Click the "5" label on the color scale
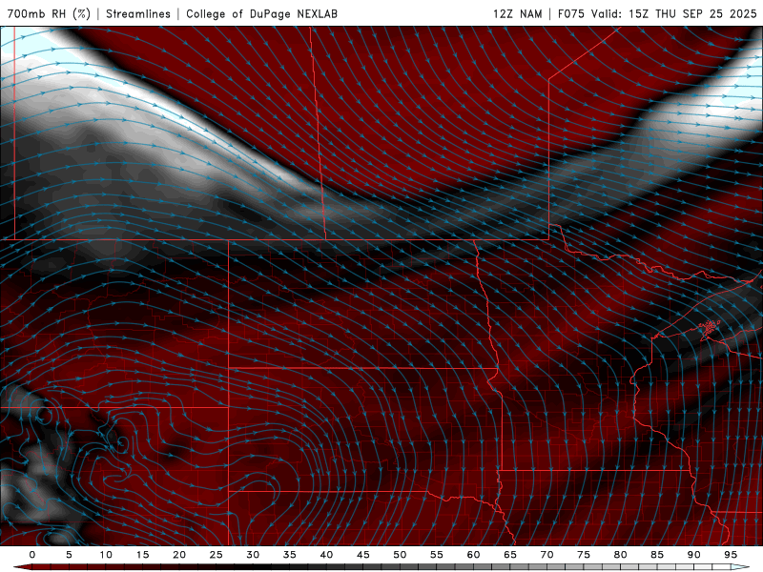This screenshot has height=572, width=763. coord(69,555)
